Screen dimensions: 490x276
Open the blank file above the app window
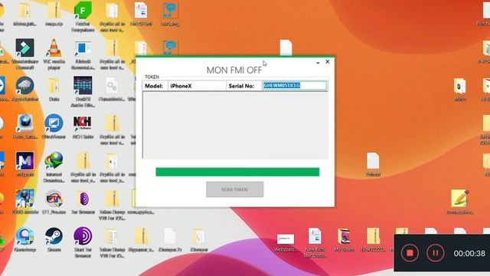click(286, 48)
